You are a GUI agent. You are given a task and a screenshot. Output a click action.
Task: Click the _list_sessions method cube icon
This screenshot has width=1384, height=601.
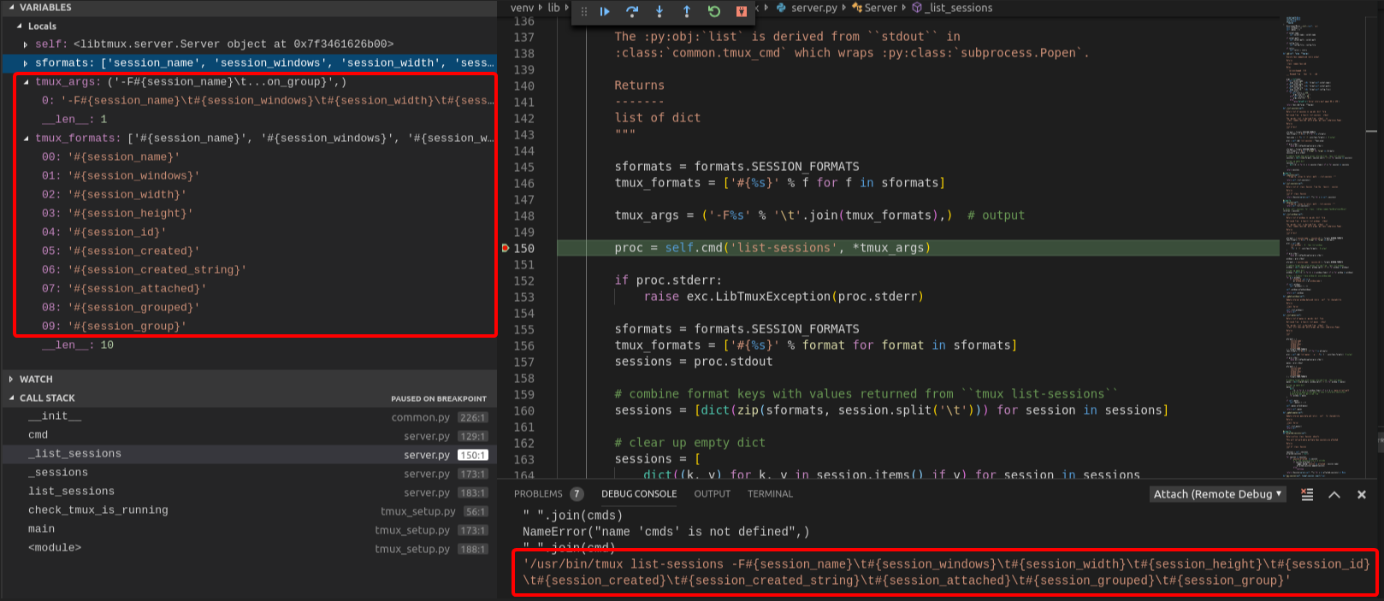(917, 8)
